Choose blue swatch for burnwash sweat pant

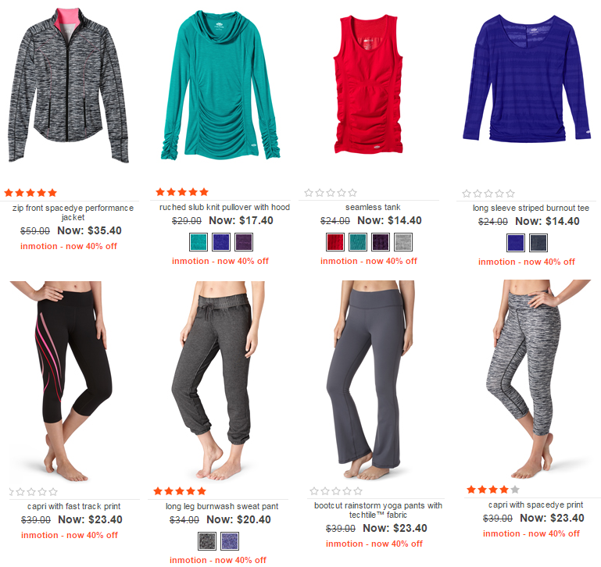230,541
